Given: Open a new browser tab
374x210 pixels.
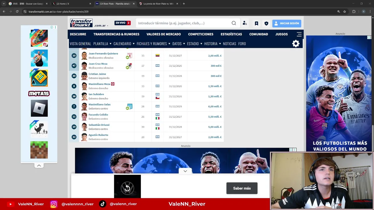Looking at the screenshot, I should coord(184,4).
